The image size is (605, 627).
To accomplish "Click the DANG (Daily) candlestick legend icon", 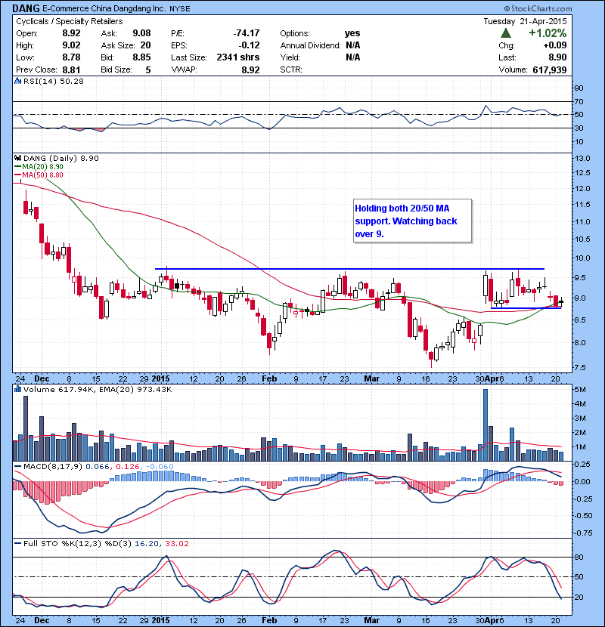I will click(17, 159).
